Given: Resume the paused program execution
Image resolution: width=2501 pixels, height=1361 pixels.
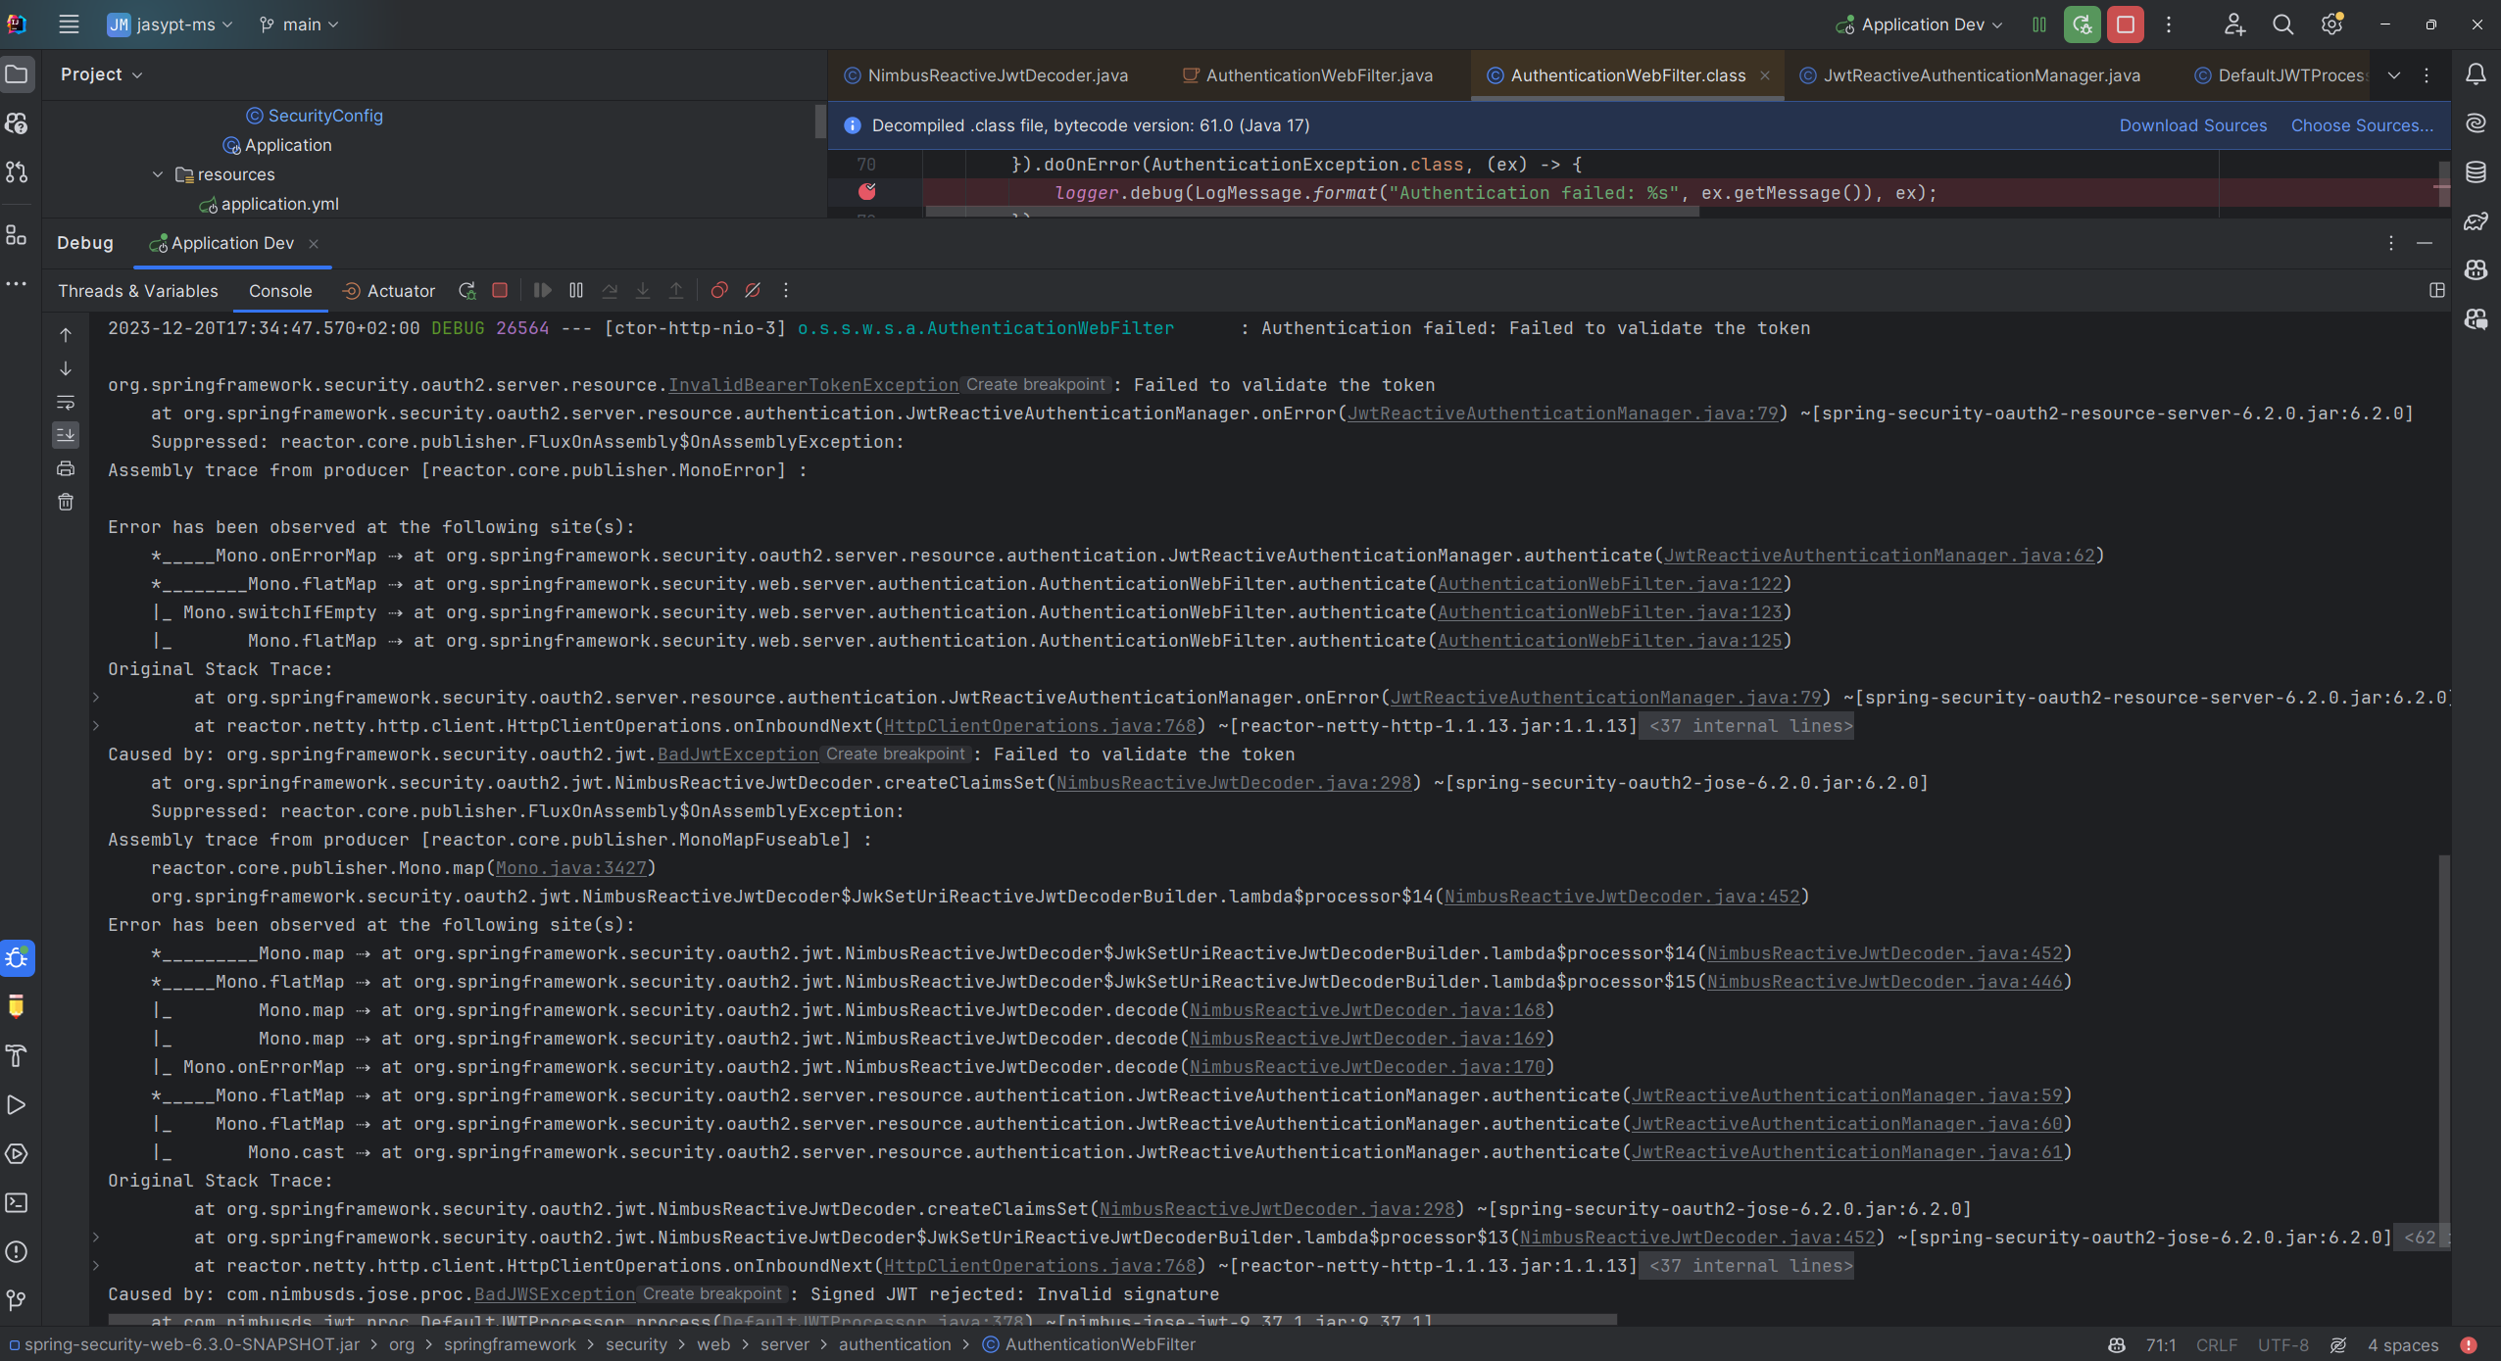Looking at the screenshot, I should pos(540,290).
